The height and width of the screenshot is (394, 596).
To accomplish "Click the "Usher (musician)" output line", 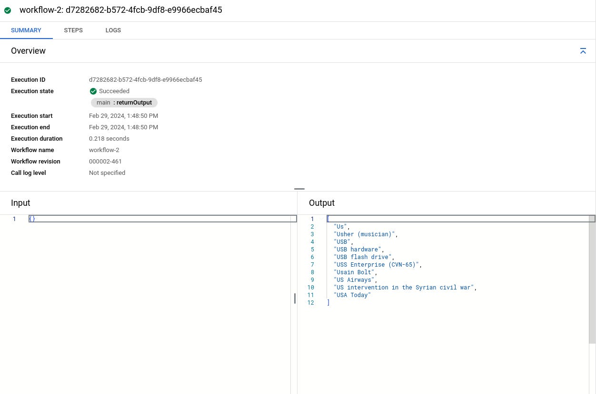I will (366, 234).
